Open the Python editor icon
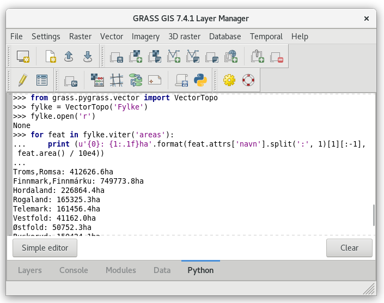Screen dimensions: 384x303 (200, 80)
